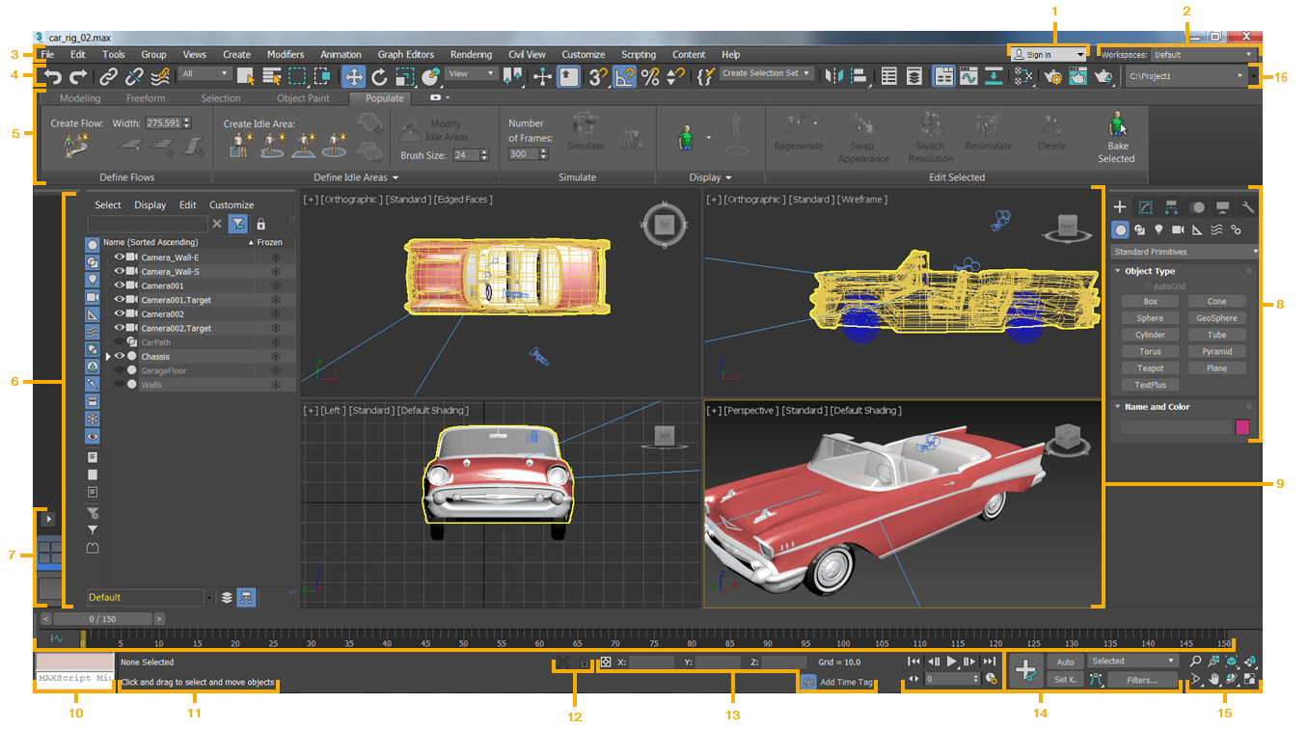This screenshot has width=1308, height=730.
Task: Click the GeoSphere object type button
Action: tap(1216, 318)
